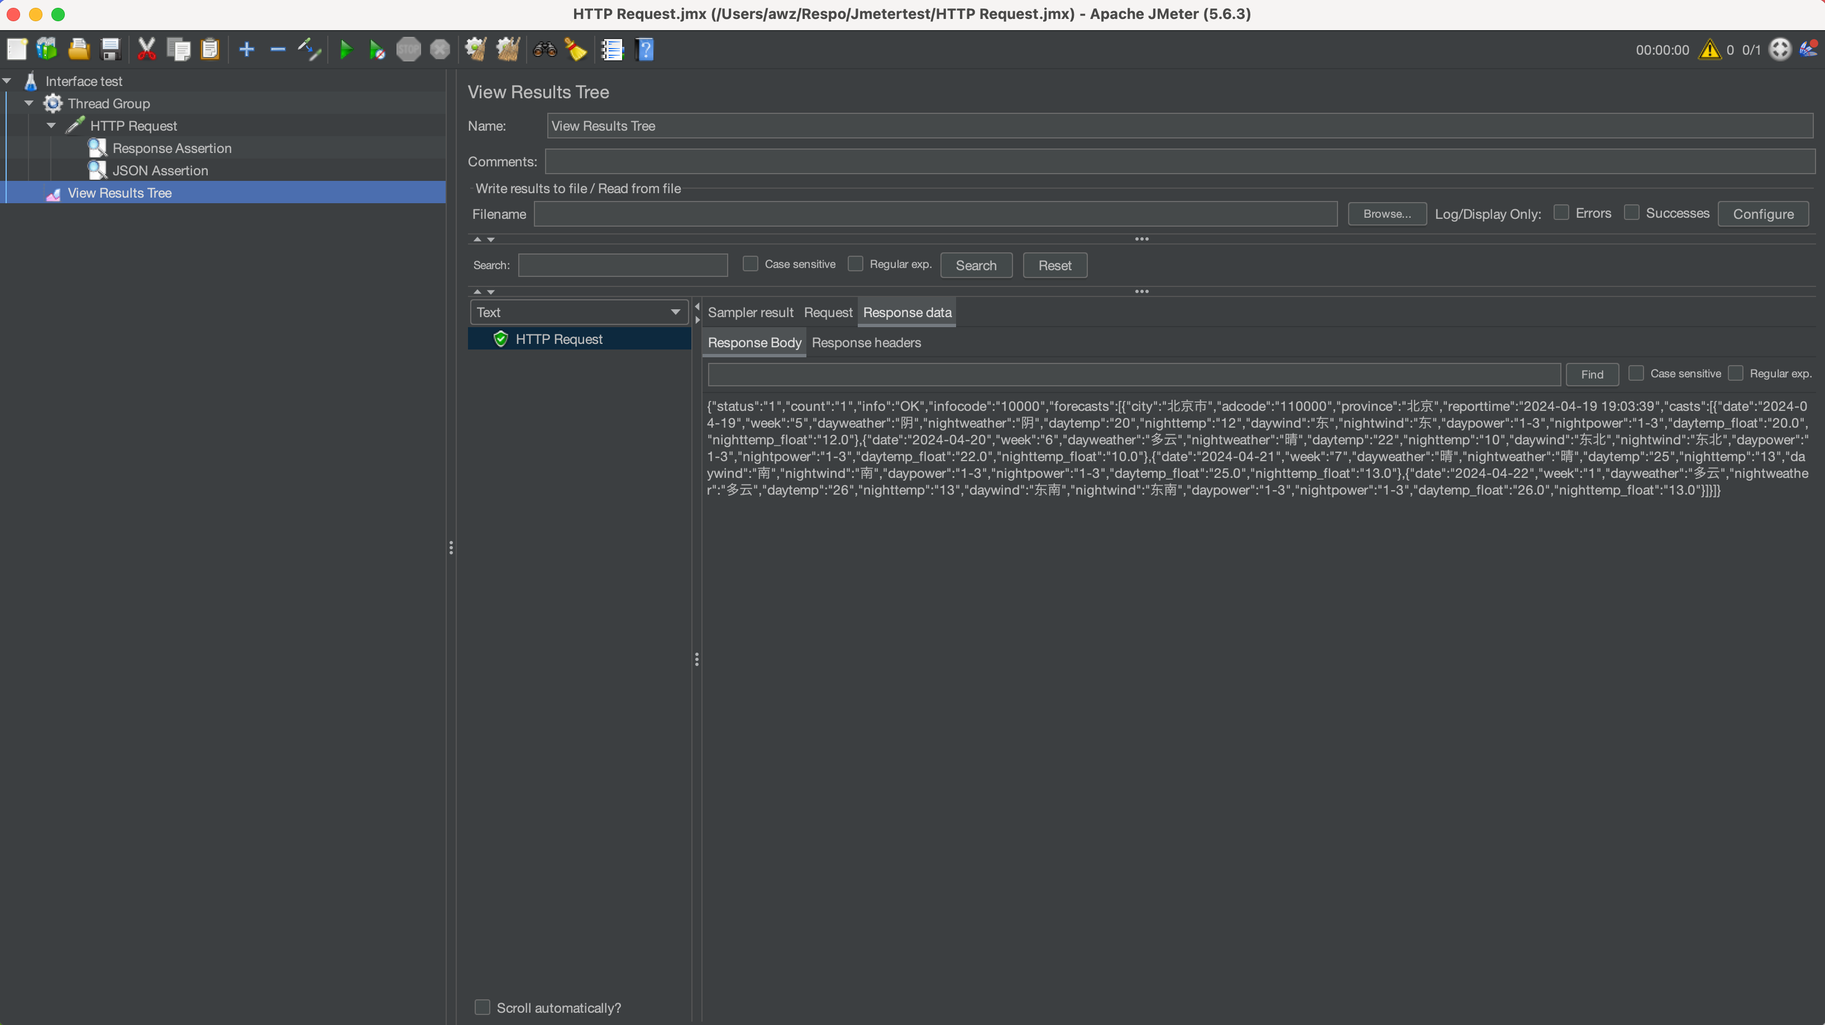1825x1025 pixels.
Task: Click the Search text input field
Action: [x=623, y=265]
